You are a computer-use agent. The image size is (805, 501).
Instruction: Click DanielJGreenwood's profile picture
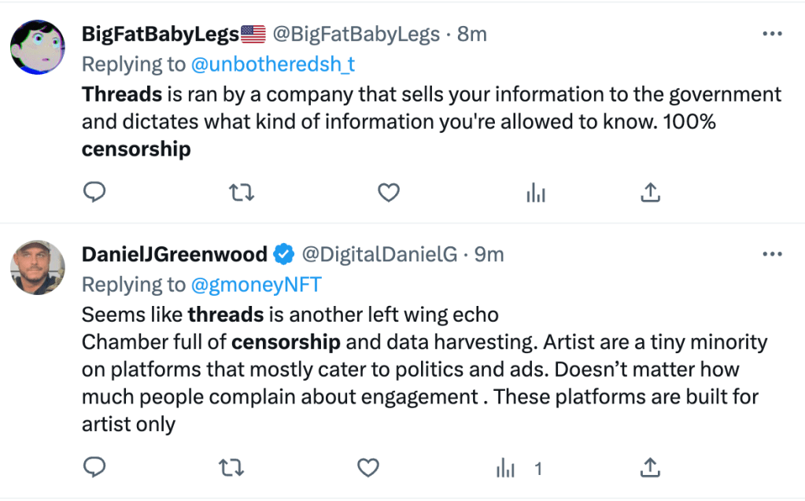pos(38,267)
